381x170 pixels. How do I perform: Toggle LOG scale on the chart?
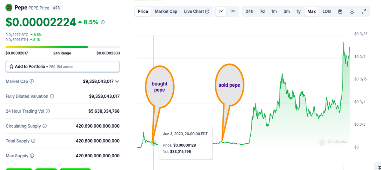tap(327, 11)
